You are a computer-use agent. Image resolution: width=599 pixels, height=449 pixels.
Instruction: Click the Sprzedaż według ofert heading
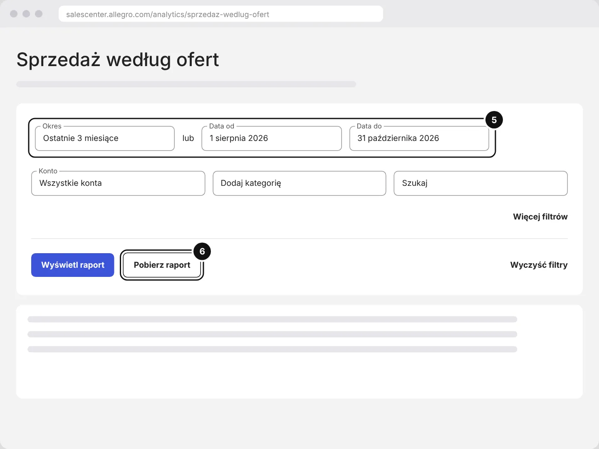[x=118, y=59]
